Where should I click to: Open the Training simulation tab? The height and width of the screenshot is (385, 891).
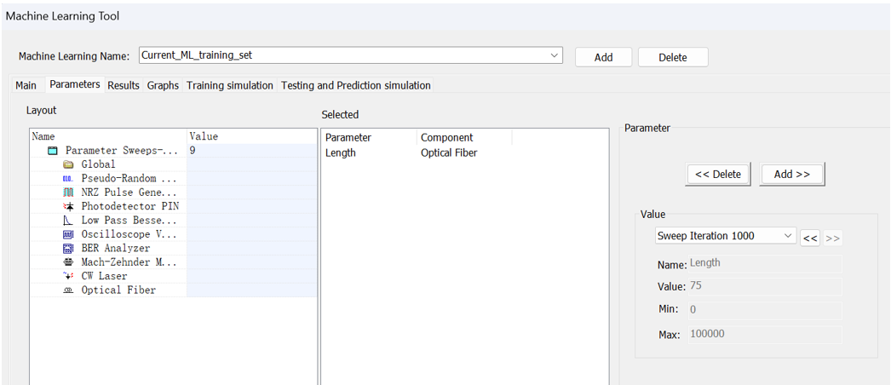tap(229, 85)
